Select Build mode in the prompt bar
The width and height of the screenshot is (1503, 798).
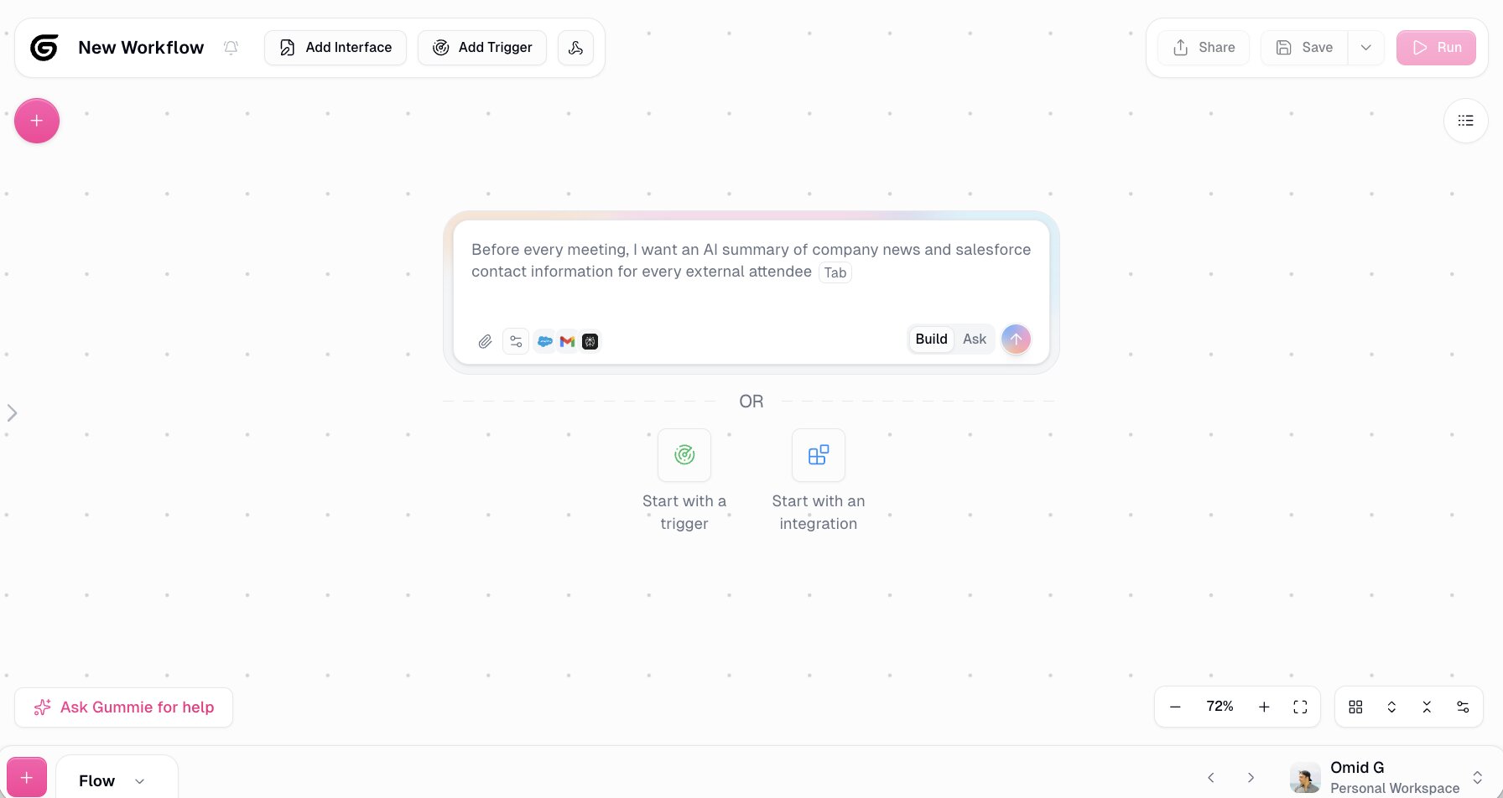[x=930, y=339]
